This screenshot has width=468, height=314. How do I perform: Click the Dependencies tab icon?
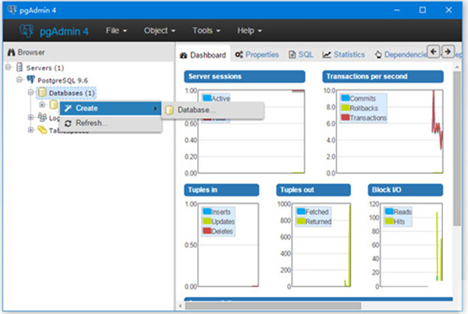click(x=378, y=55)
